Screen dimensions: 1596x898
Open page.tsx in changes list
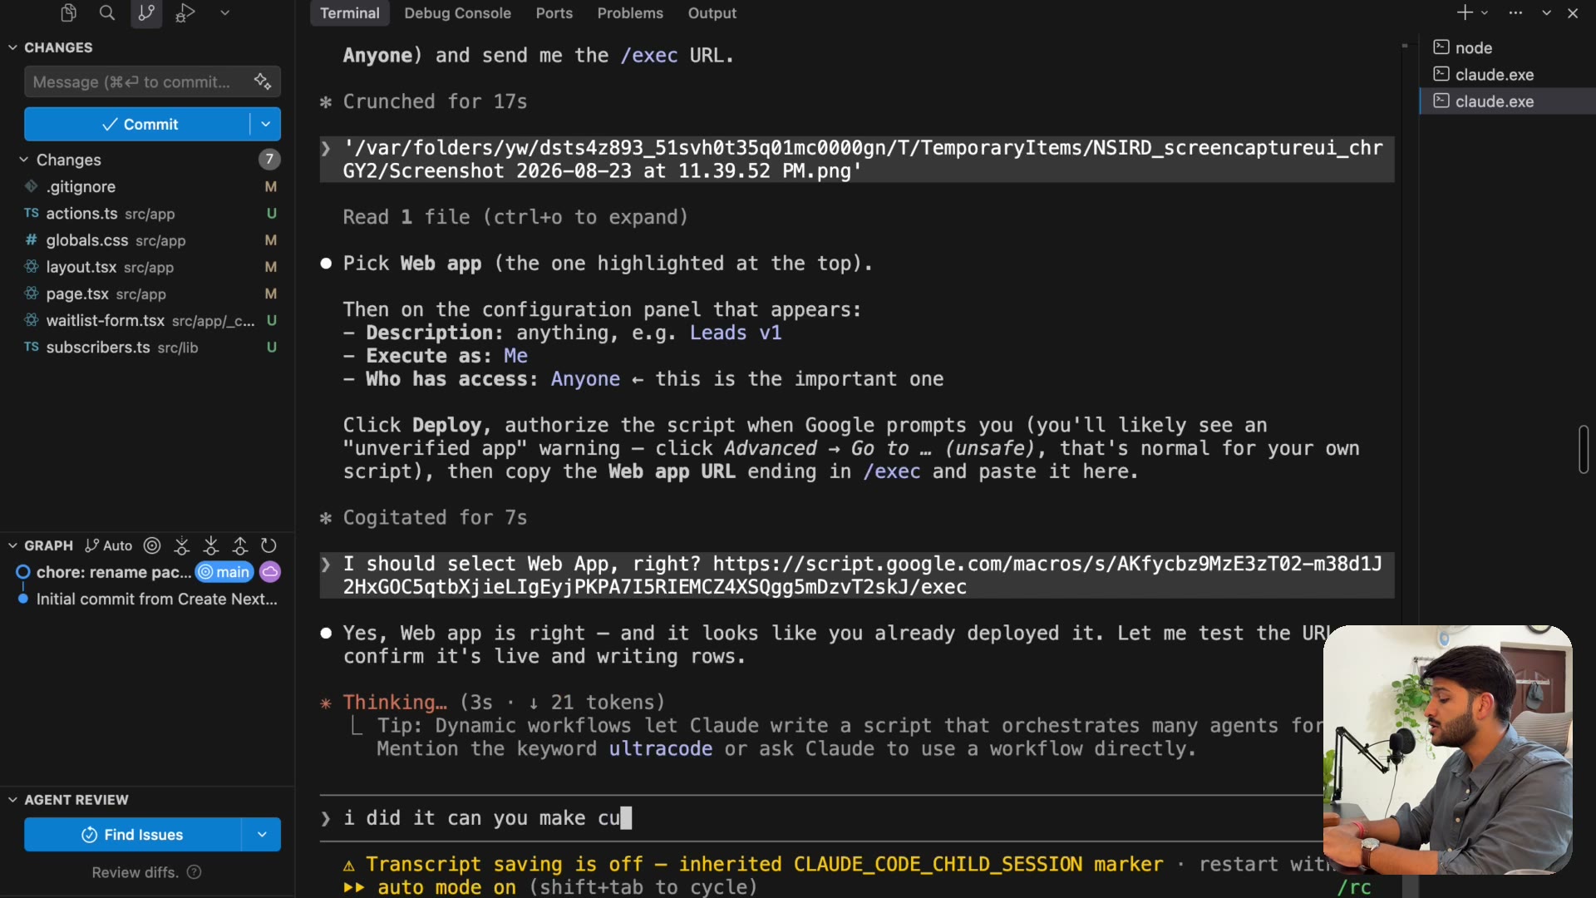pyautogui.click(x=148, y=294)
